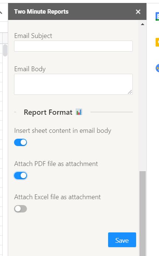Click the spreadsheet's vertical scrollbar handle

click(5, 50)
